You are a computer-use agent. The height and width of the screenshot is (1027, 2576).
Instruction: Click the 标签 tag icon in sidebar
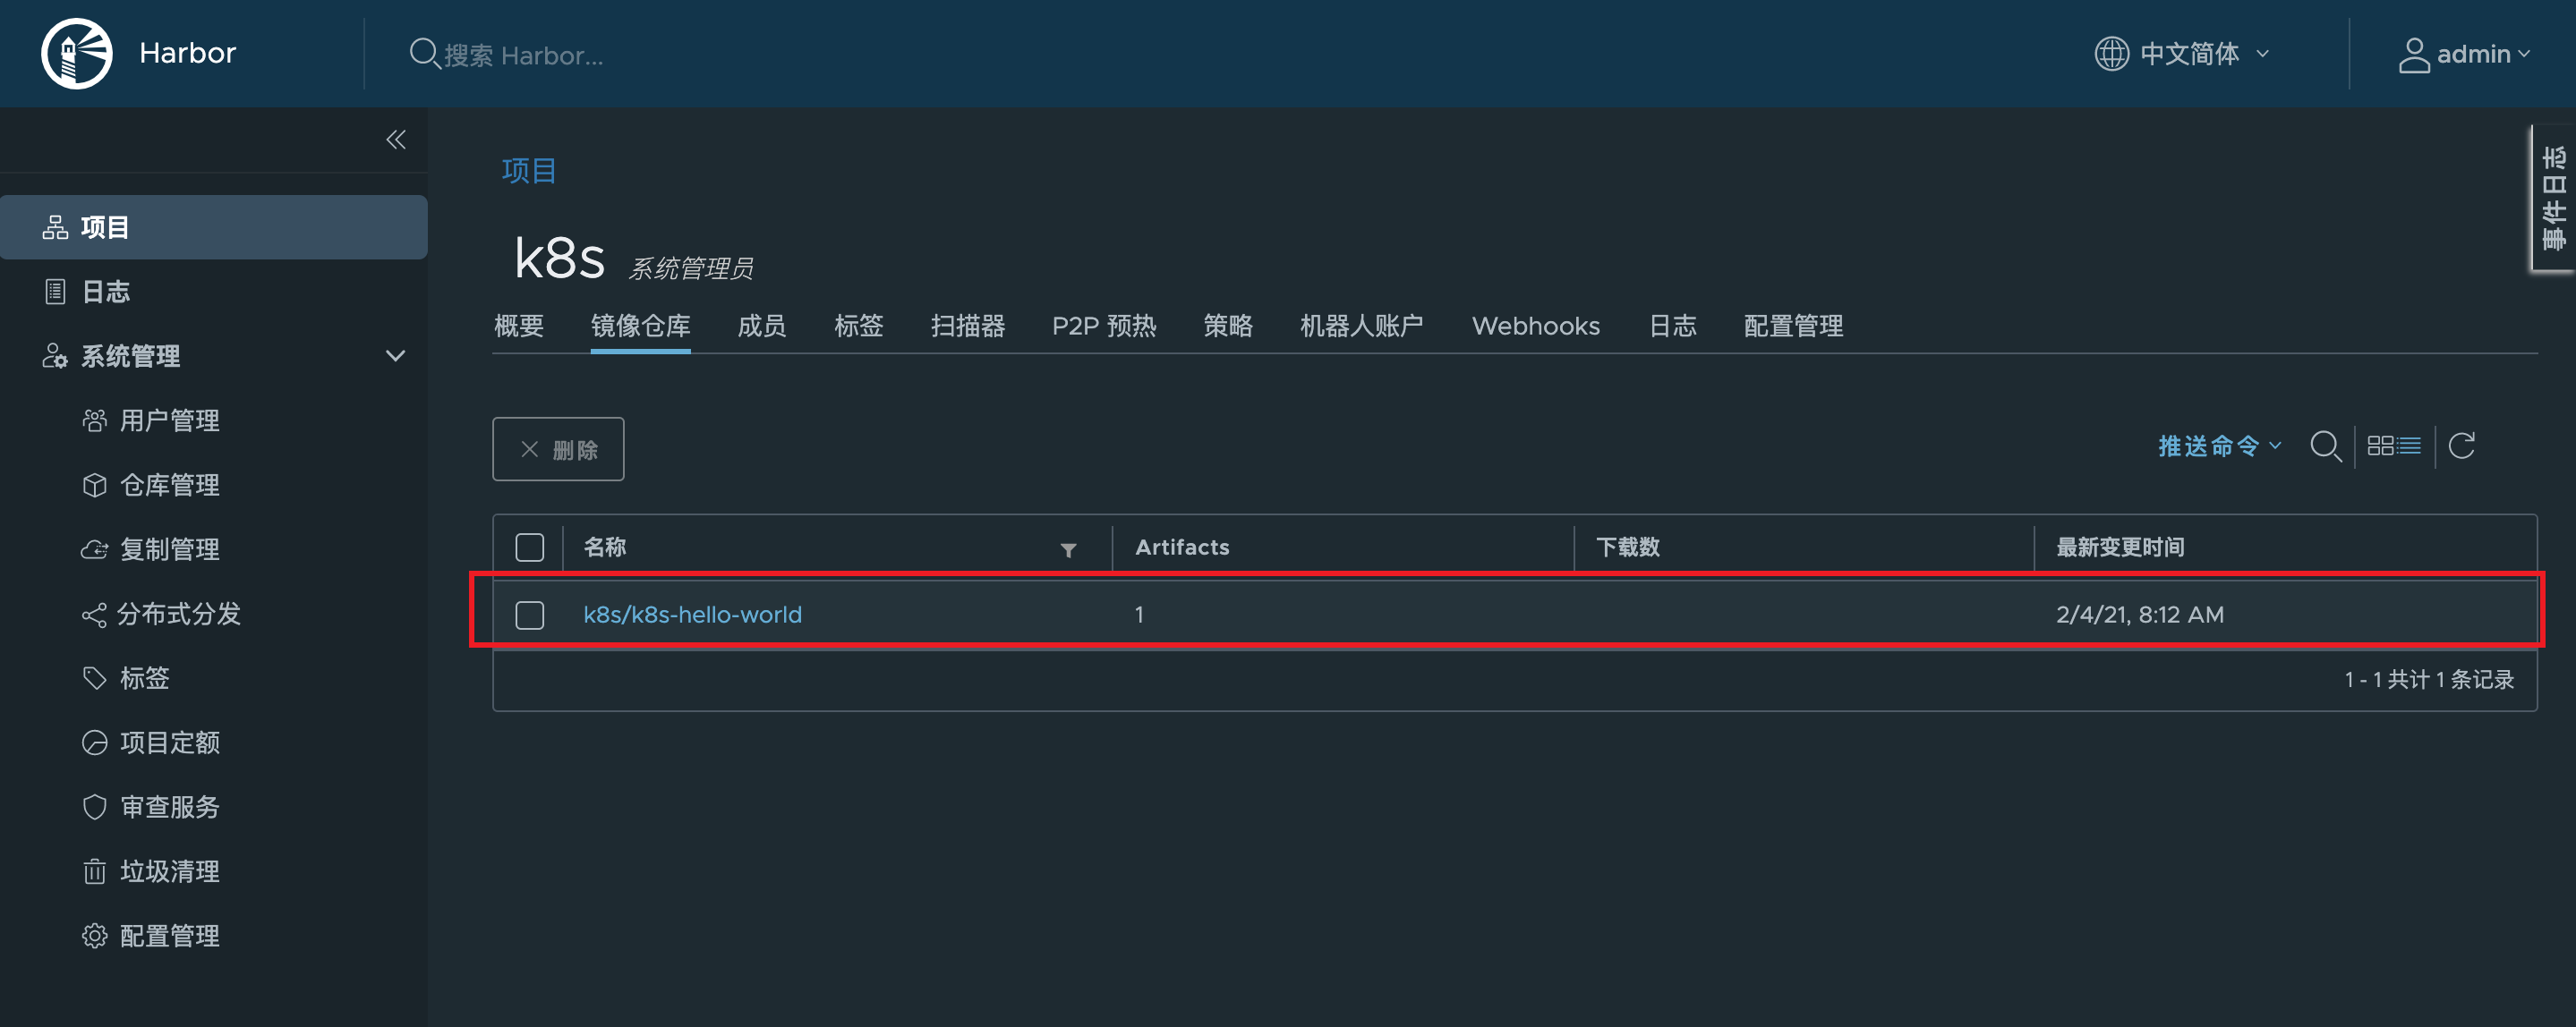94,678
